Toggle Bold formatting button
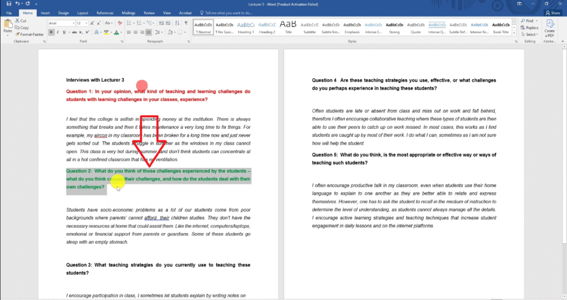The width and height of the screenshot is (567, 300). pos(51,33)
